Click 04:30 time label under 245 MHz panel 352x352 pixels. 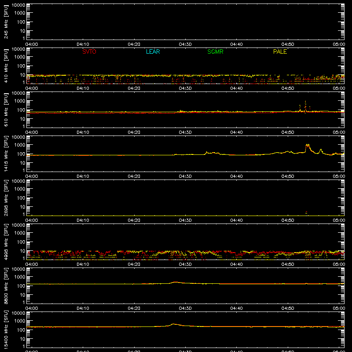[x=185, y=44]
